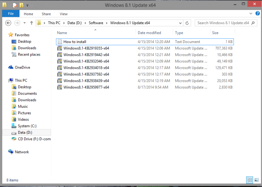262x187 pixels.
Task: Click the KB2959977 update package icon
Action: pos(60,87)
